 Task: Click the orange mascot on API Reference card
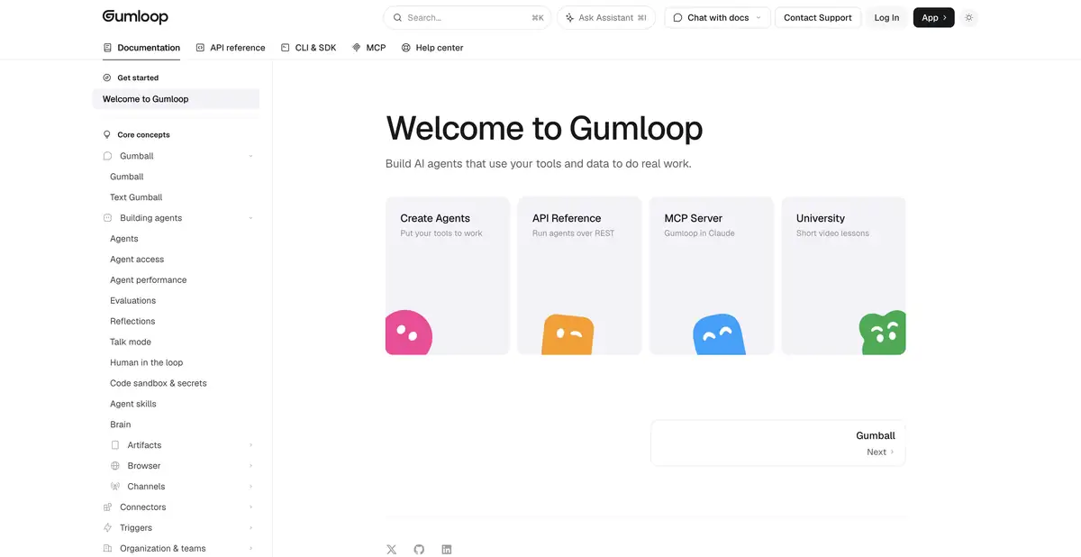click(568, 334)
